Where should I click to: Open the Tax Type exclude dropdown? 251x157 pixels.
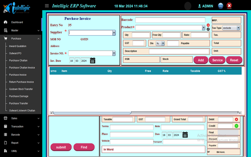tap(238, 28)
